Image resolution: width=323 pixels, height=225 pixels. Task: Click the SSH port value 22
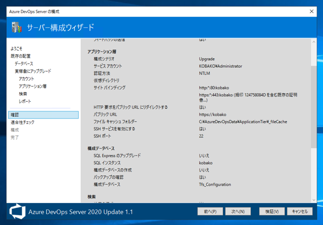coord(201,136)
